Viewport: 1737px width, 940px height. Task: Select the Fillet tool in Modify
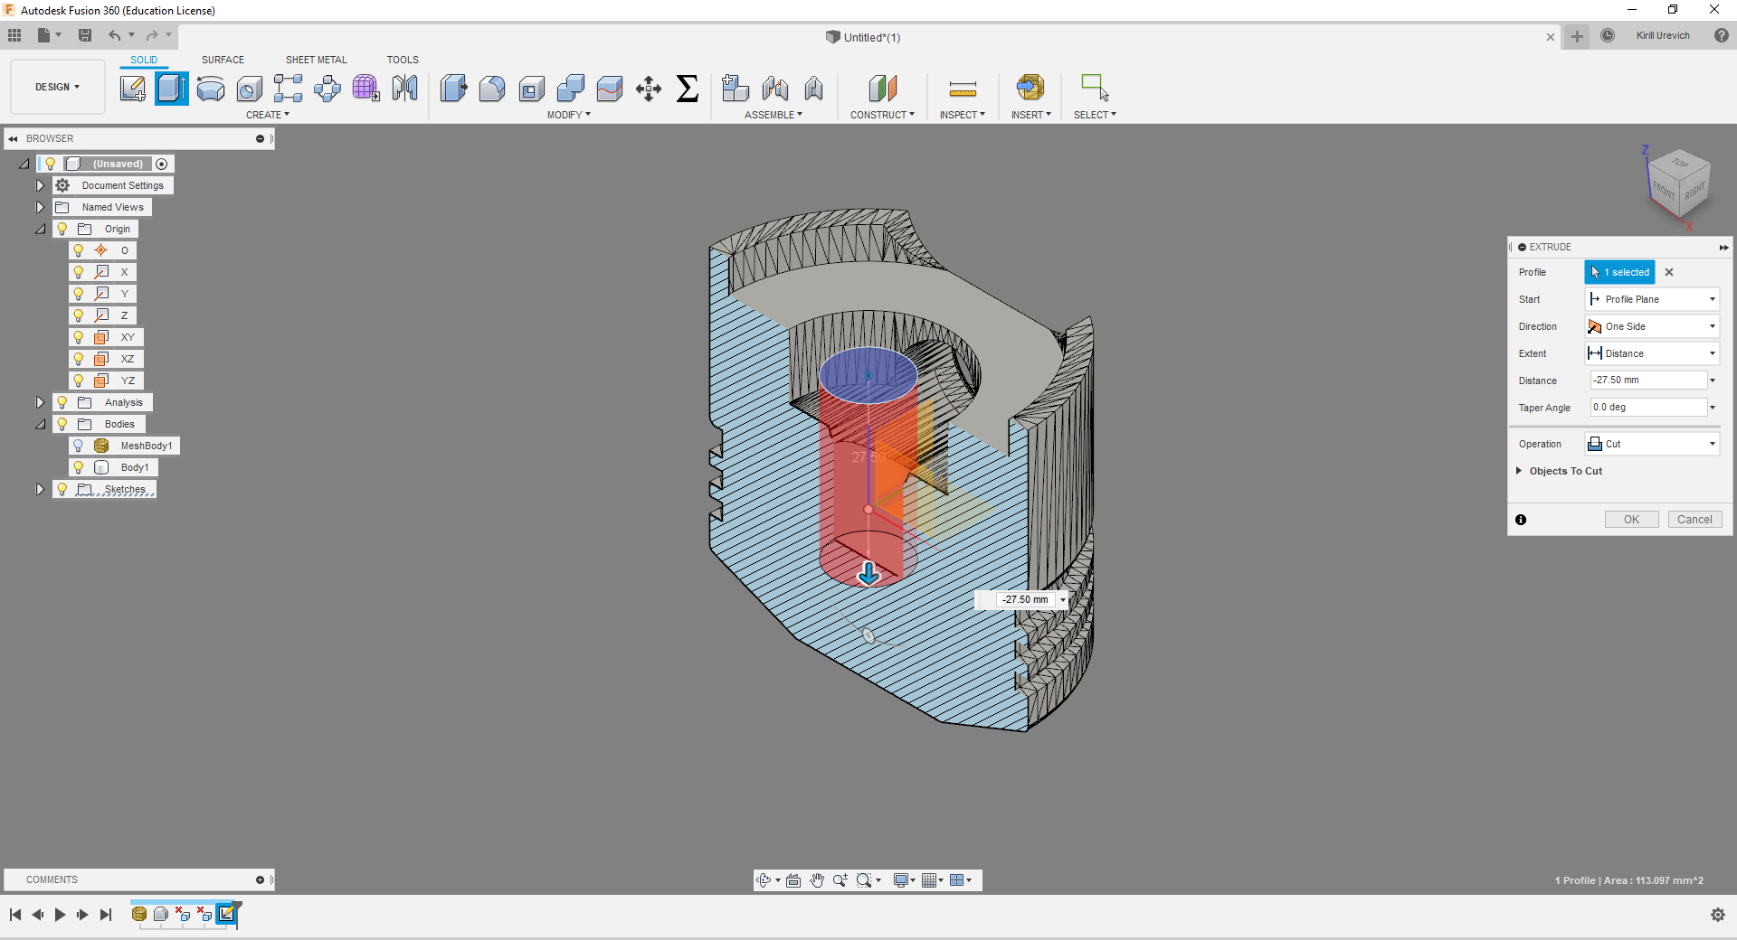pyautogui.click(x=492, y=89)
